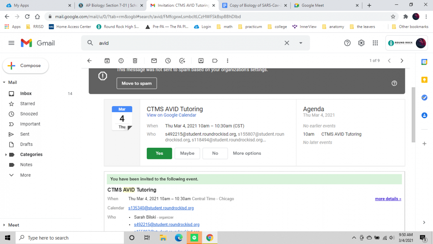Bookmark this page with the star

tap(393, 17)
